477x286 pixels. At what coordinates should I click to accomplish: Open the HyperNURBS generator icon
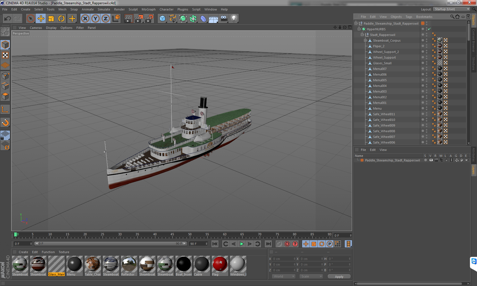point(183,19)
